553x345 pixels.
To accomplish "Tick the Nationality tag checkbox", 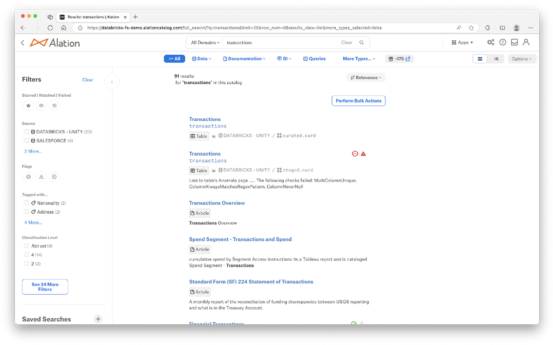I will [x=27, y=203].
